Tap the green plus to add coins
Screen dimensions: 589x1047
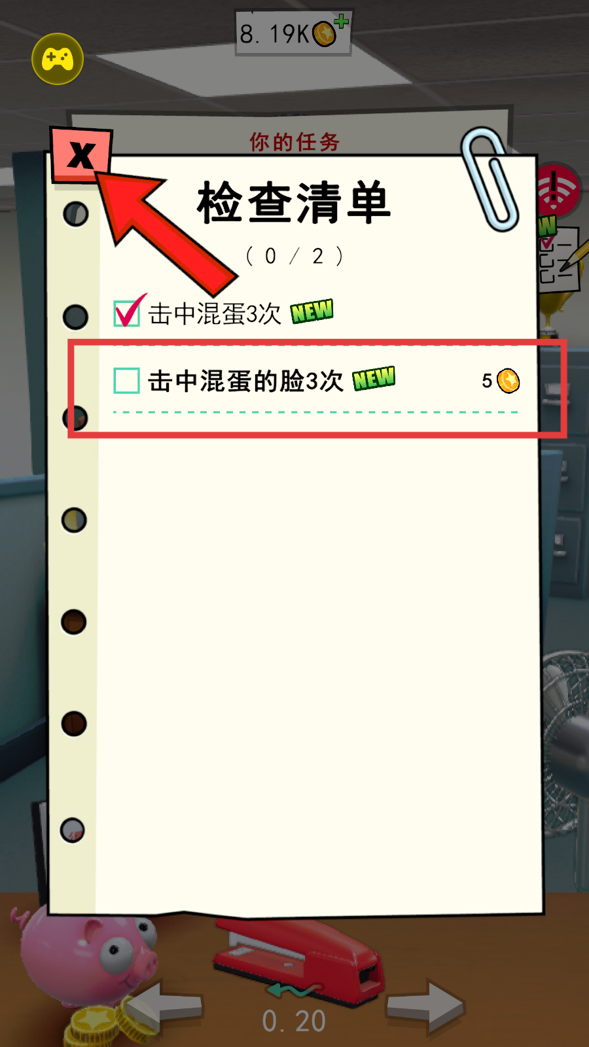coord(342,22)
